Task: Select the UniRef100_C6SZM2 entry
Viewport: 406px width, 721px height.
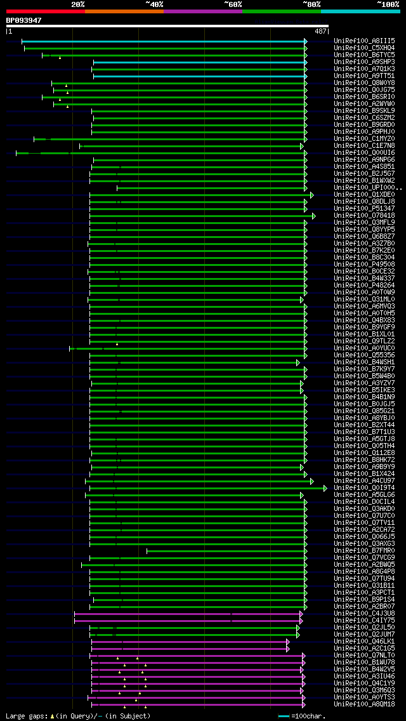Action: (364, 117)
